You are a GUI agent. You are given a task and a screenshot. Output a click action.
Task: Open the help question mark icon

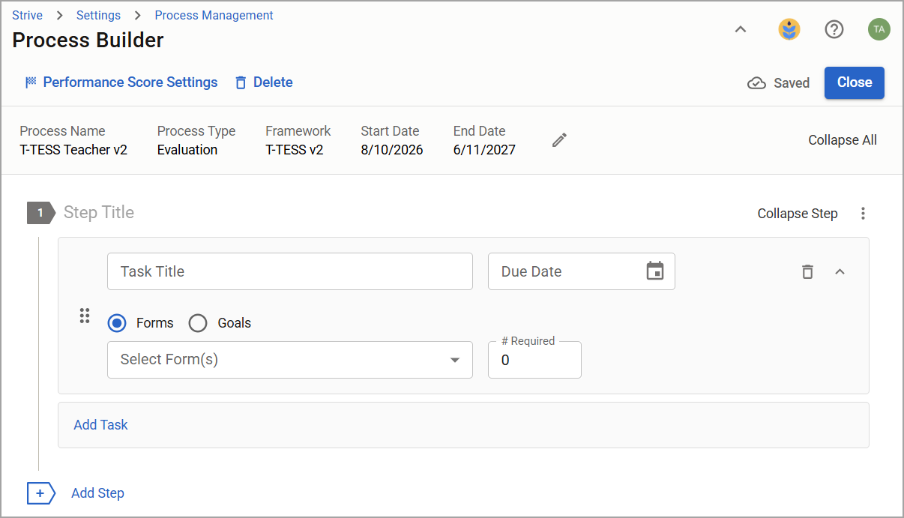(x=834, y=29)
